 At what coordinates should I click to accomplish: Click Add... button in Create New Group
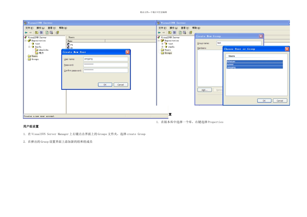[x=205, y=90]
